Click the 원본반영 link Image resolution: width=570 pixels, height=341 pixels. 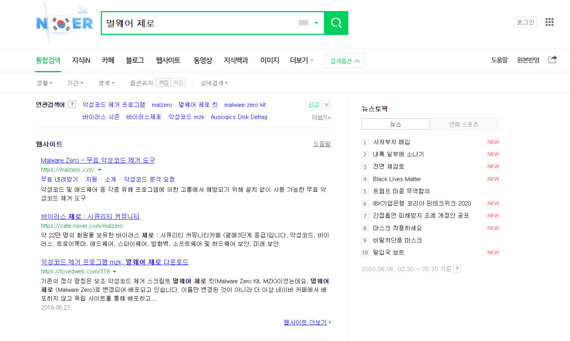[x=528, y=60]
